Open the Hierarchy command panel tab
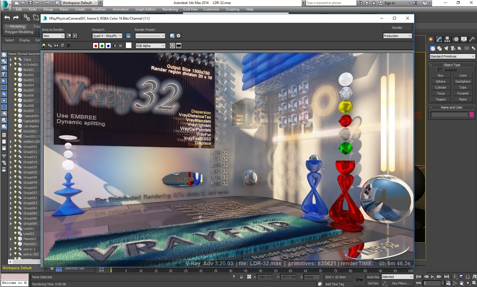Screen dimensions: 477x287 [447, 39]
